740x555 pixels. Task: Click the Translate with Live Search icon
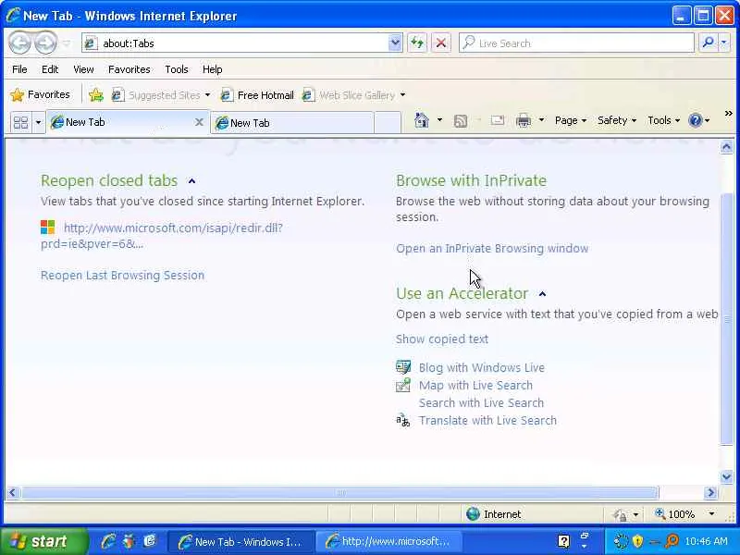click(403, 420)
